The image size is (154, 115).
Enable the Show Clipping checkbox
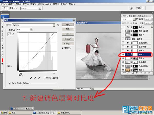click(44, 78)
